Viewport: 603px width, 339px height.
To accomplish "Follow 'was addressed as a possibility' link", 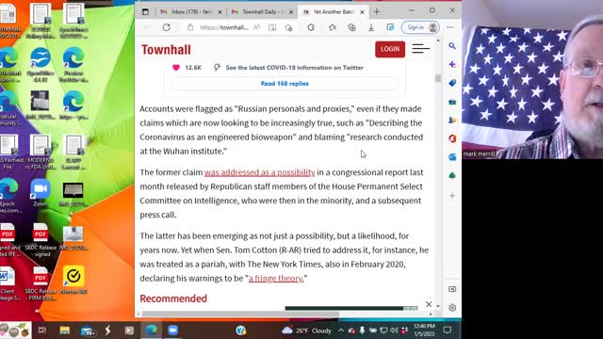I will click(260, 172).
